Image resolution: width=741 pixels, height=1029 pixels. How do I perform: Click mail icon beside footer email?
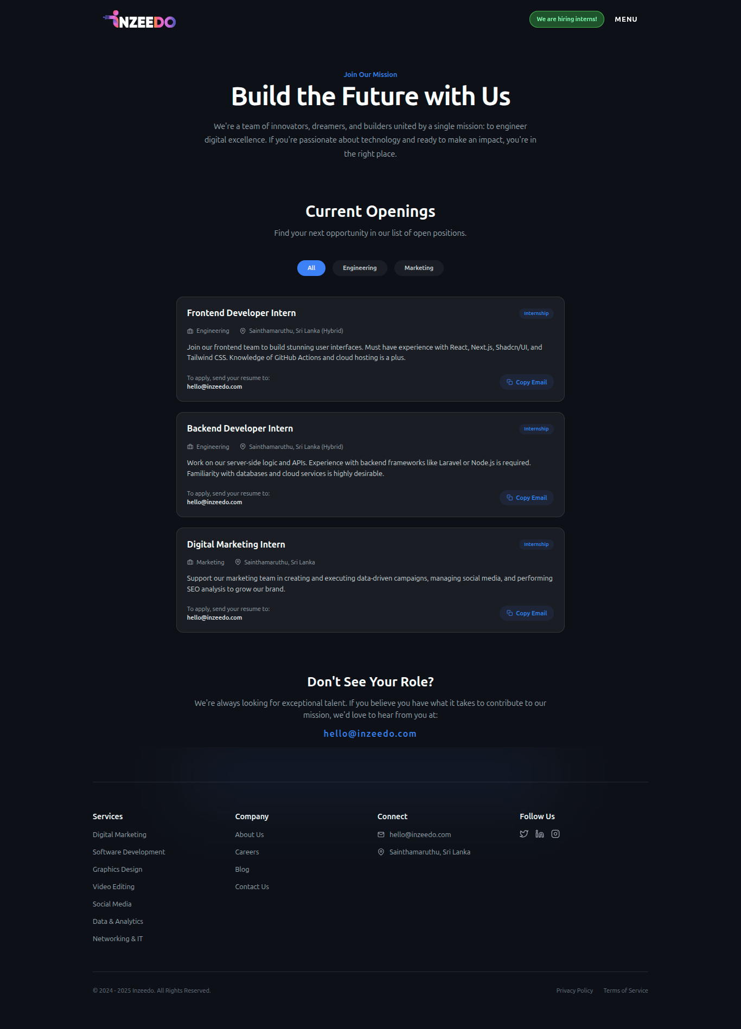381,835
